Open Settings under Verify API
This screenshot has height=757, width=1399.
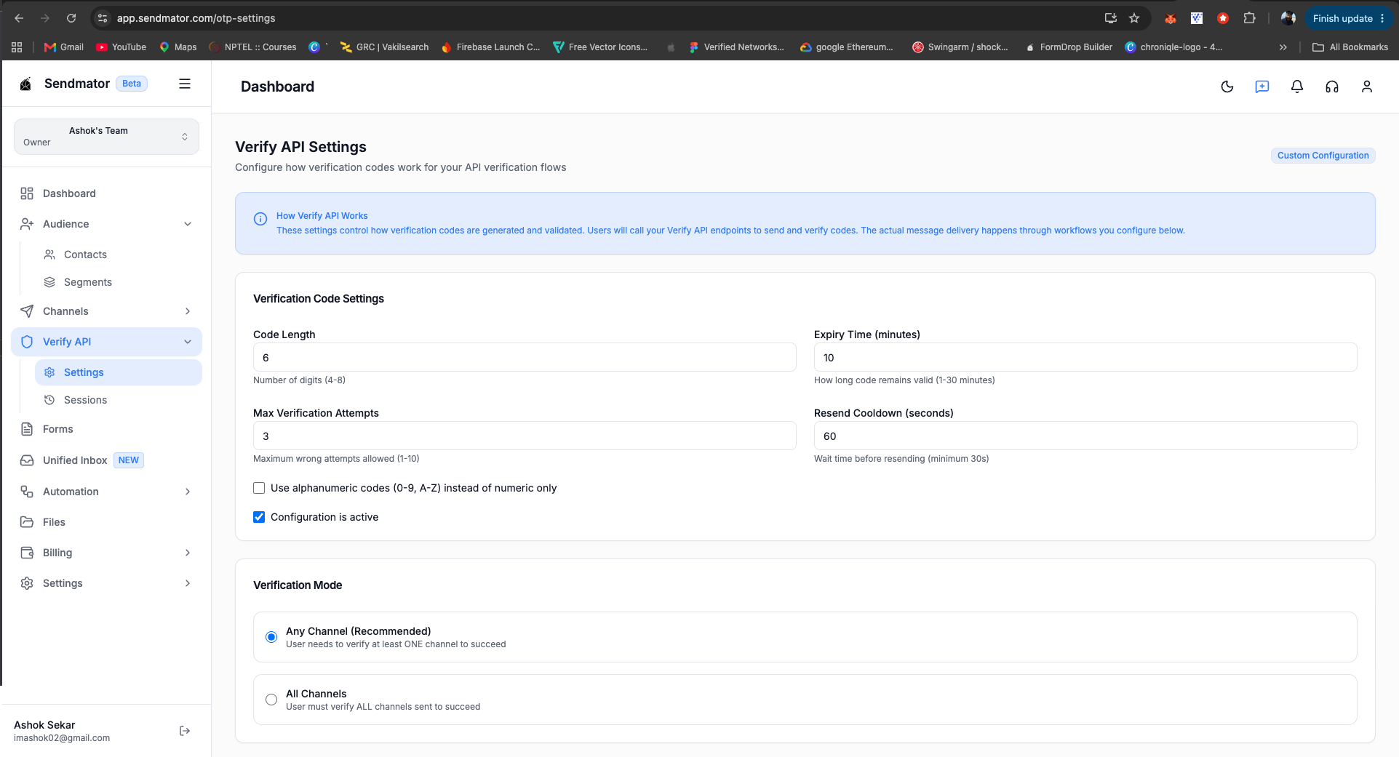118,372
